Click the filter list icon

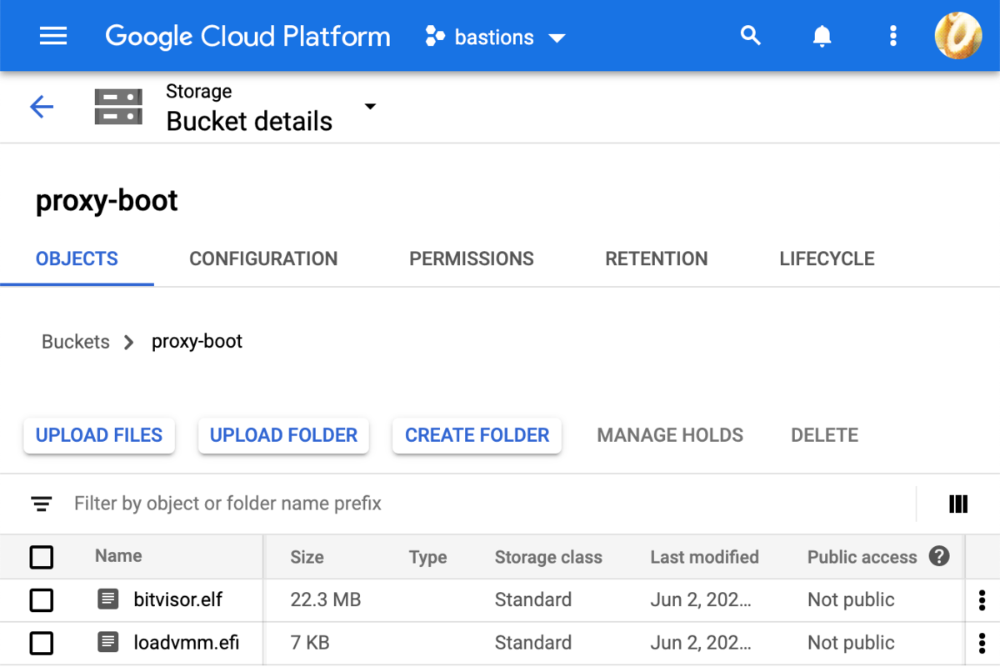tap(42, 504)
